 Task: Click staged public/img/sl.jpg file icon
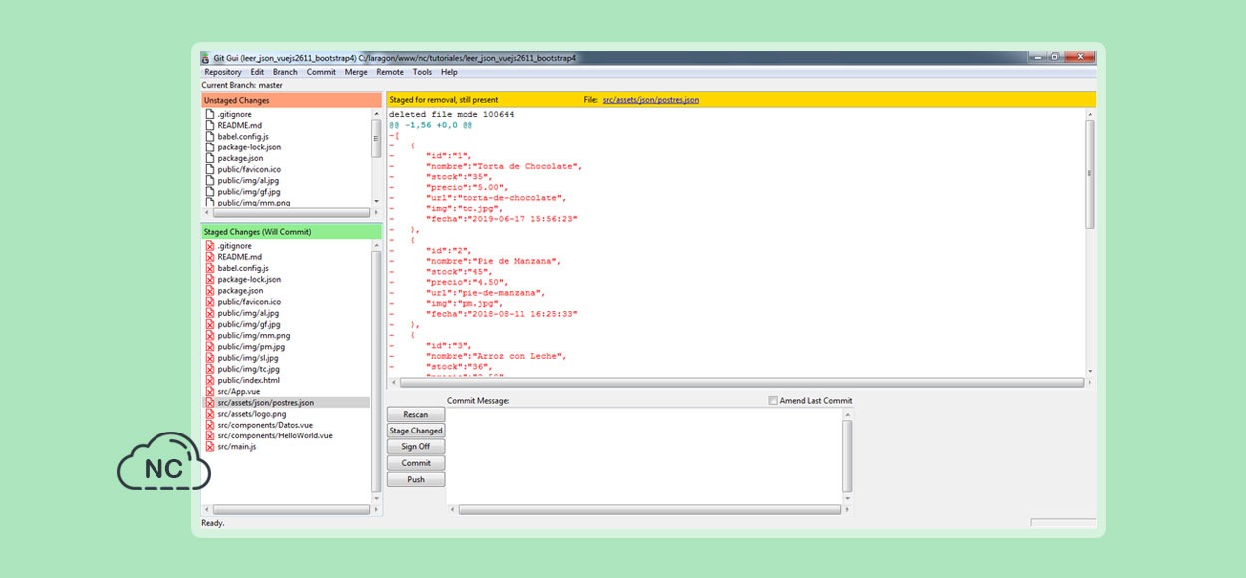tap(210, 358)
